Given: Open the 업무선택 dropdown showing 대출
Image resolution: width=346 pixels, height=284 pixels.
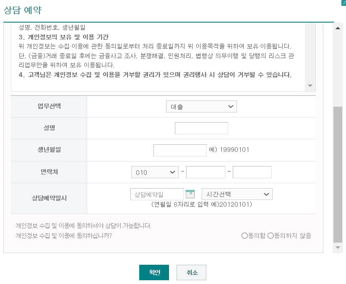Looking at the screenshot, I should (x=201, y=107).
